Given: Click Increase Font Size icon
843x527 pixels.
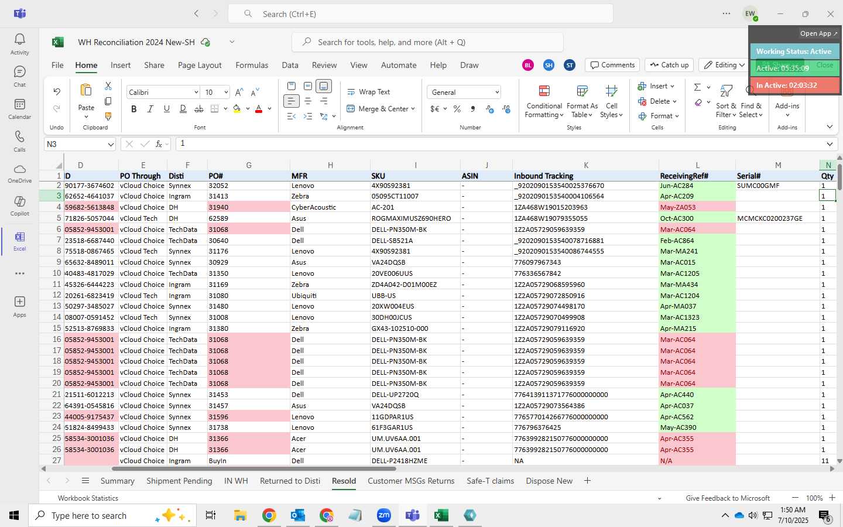Looking at the screenshot, I should 239,92.
